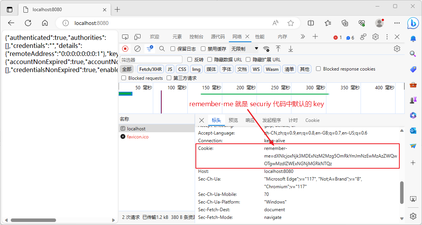
Task: Clear the network log
Action: (x=137, y=49)
